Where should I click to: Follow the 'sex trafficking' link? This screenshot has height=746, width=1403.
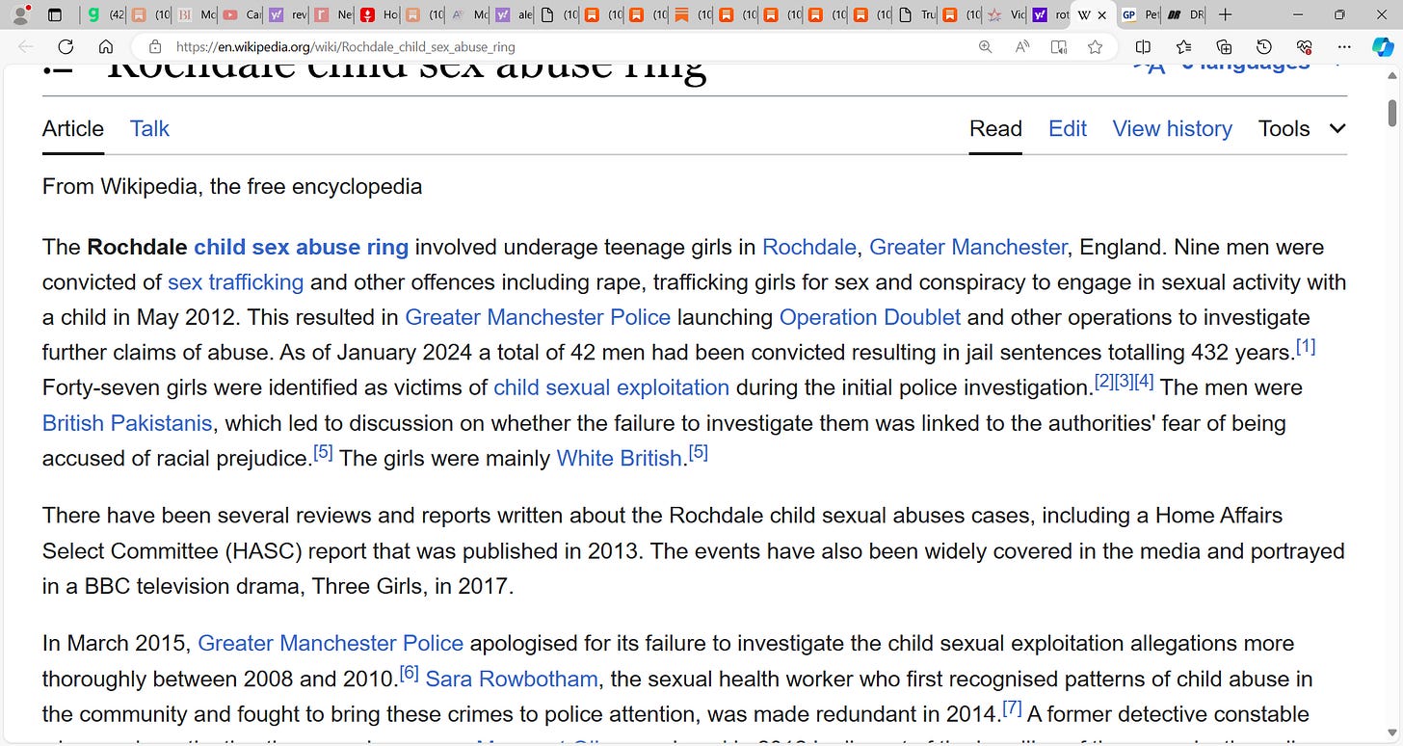pyautogui.click(x=235, y=282)
